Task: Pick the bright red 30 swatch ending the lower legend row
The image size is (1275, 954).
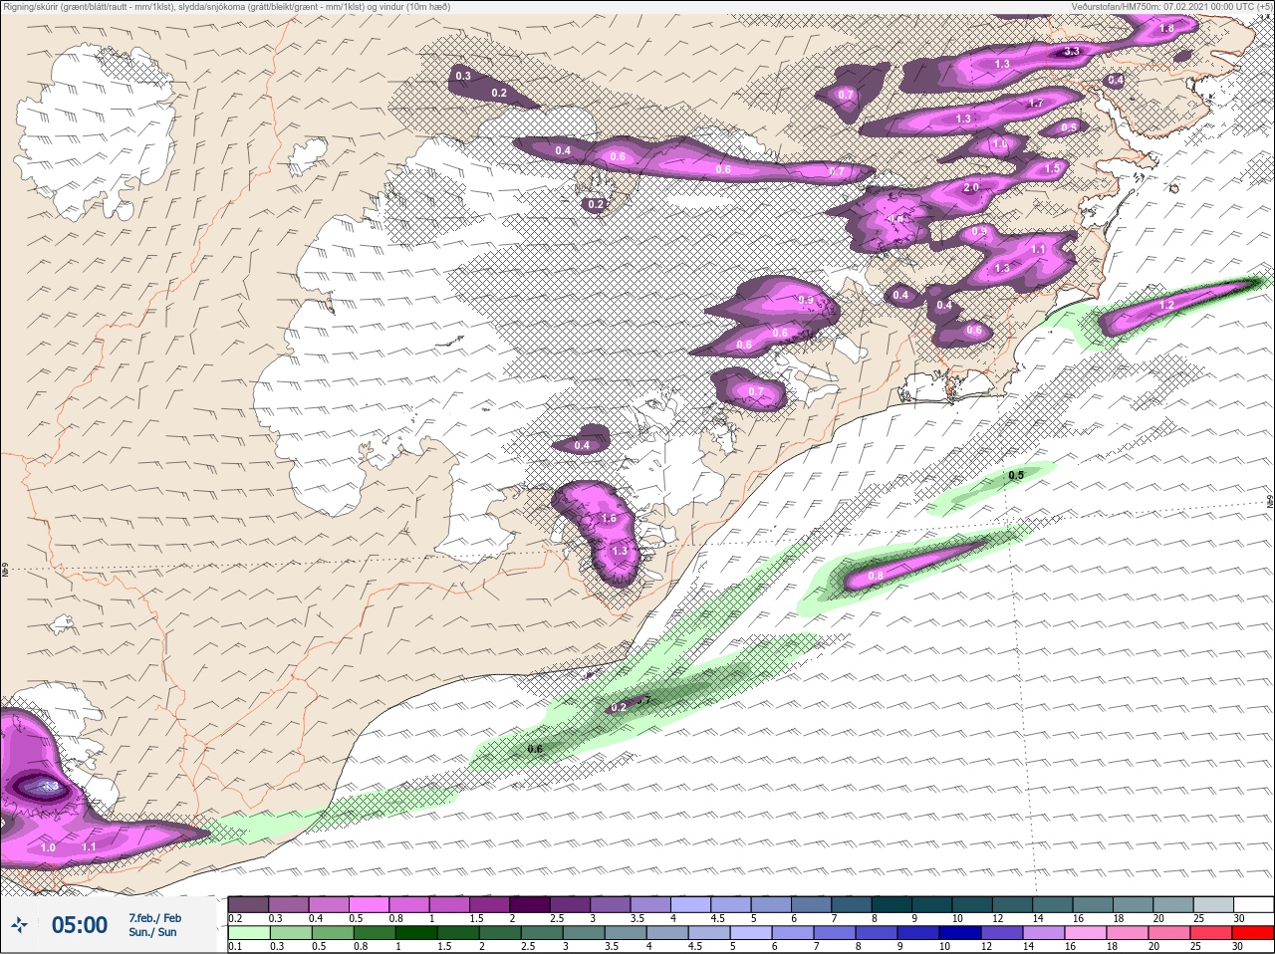Action: coord(1251,931)
